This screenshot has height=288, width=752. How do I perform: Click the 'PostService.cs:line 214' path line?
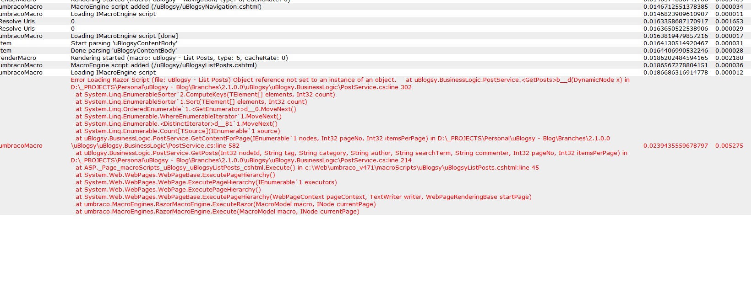(x=241, y=160)
